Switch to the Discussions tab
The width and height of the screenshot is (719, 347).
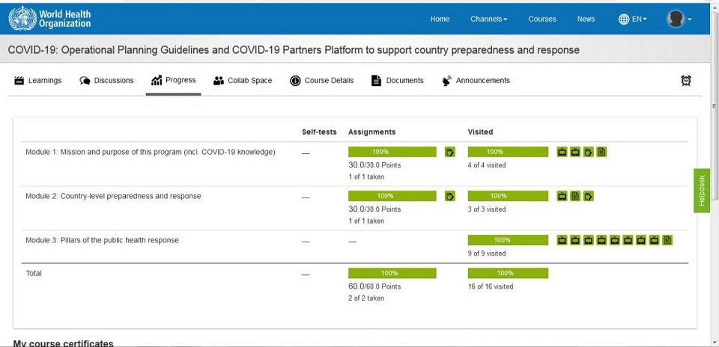[x=106, y=81]
